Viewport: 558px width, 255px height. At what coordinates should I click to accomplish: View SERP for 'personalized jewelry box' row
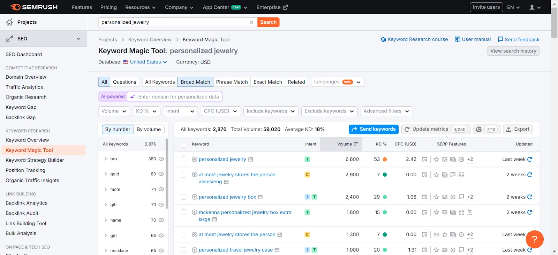[424, 197]
